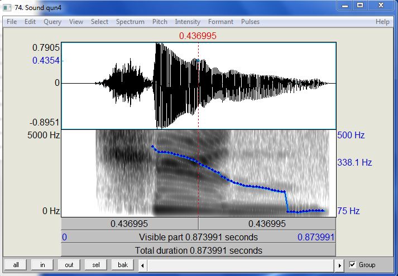Click the '5000 Hz' spectrogram label
The height and width of the screenshot is (276, 398).
click(44, 135)
